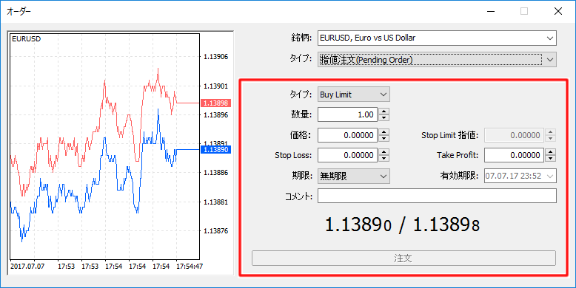Increase 数量 volume with up arrow
This screenshot has height=288, width=576.
pyautogui.click(x=384, y=112)
